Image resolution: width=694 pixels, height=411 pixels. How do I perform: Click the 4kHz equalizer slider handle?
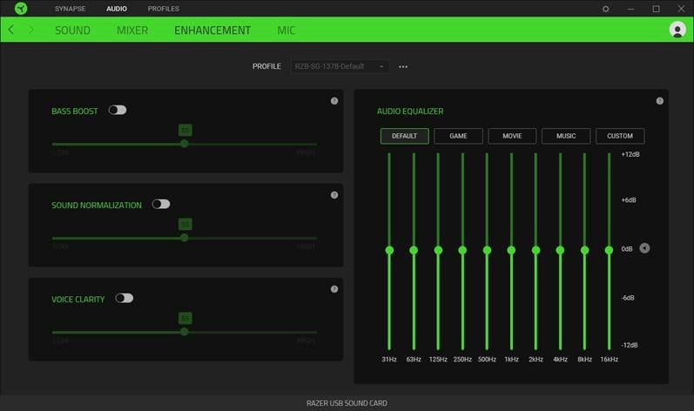click(560, 251)
